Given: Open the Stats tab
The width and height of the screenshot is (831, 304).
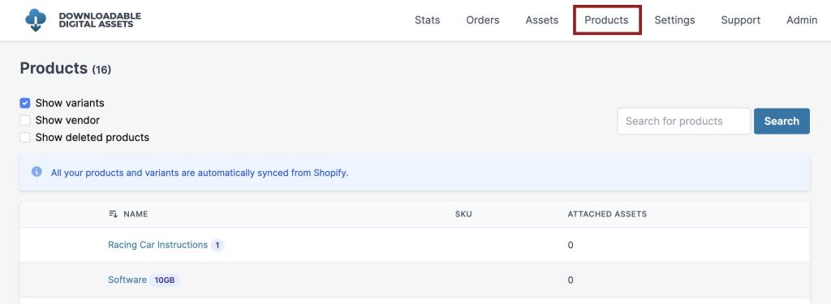Looking at the screenshot, I should (427, 20).
